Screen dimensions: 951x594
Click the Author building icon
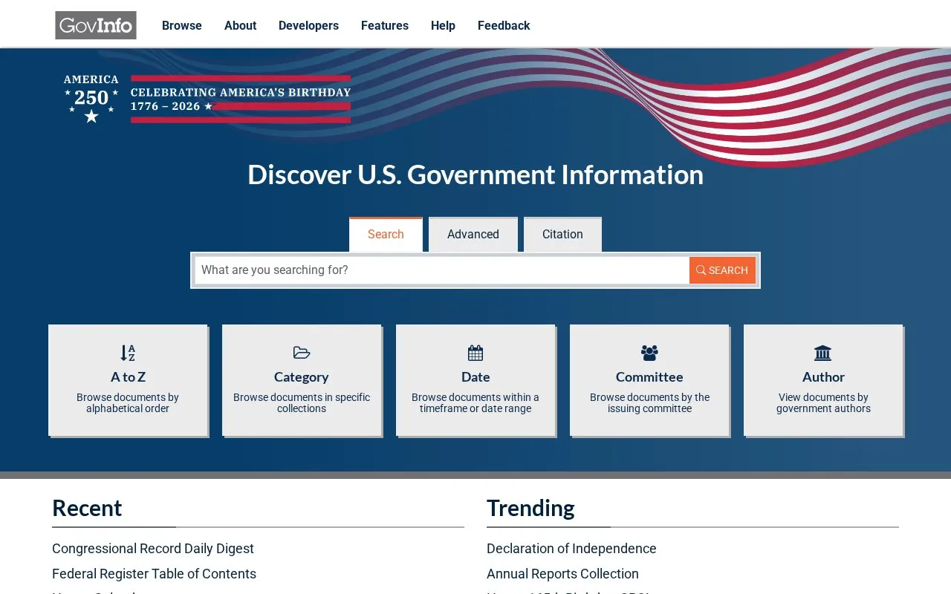tap(823, 353)
